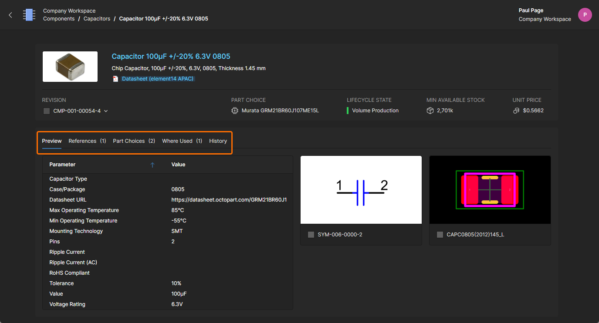This screenshot has width=599, height=323.
Task: Click the back arrow icon
Action: [10, 15]
